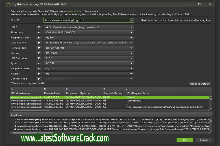Open the user guide link

pos(73,11)
